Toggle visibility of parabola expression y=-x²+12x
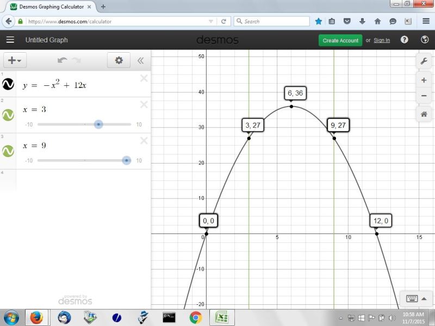 pos(8,84)
